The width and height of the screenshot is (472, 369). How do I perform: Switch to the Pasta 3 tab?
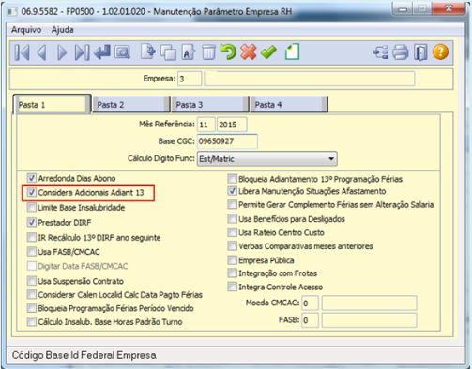point(210,105)
